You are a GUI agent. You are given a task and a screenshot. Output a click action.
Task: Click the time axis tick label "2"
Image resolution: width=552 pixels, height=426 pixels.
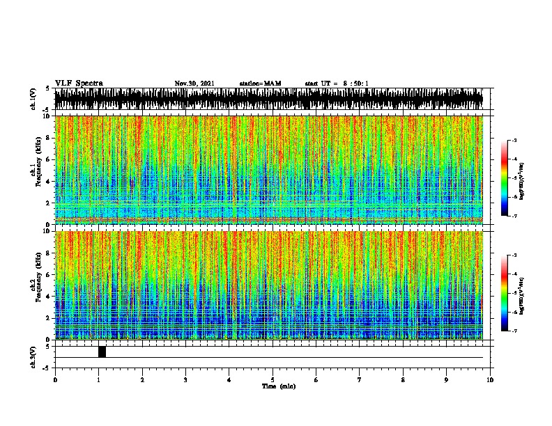[x=142, y=380]
